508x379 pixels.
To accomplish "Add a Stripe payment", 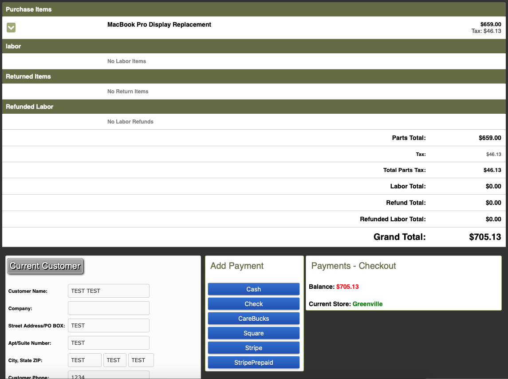I will (x=253, y=348).
